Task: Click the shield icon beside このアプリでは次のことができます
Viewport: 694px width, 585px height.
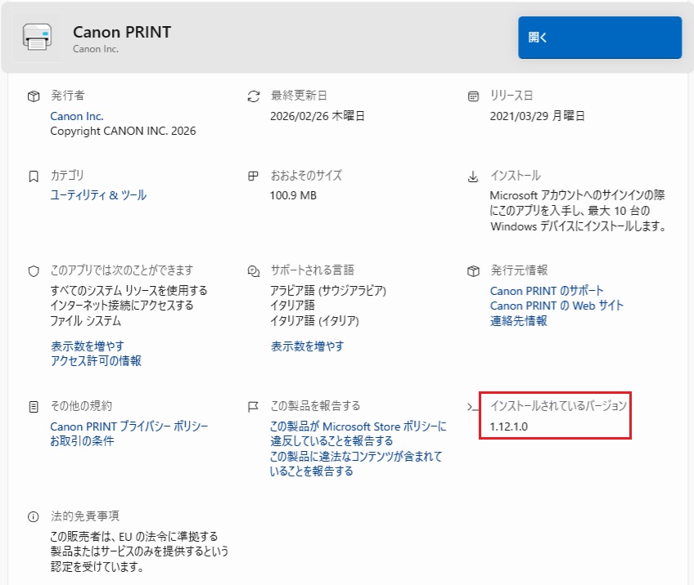Action: tap(34, 271)
